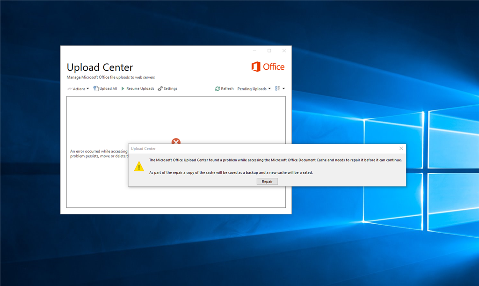Image resolution: width=479 pixels, height=286 pixels.
Task: Click the Repair button in the dialog
Action: point(267,182)
